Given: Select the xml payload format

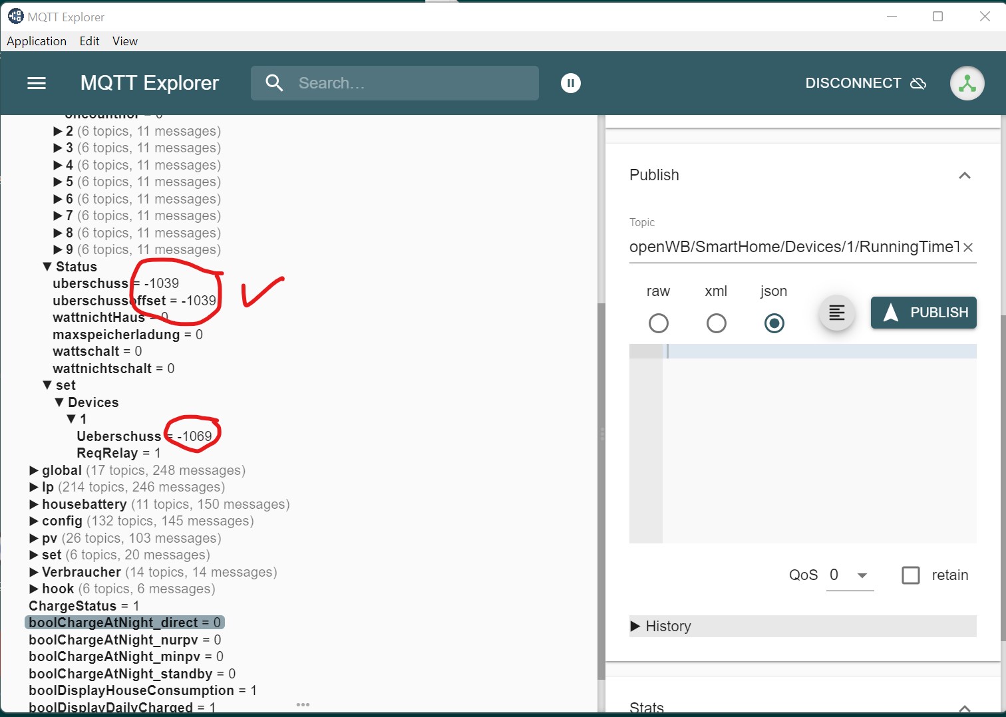Looking at the screenshot, I should point(717,323).
